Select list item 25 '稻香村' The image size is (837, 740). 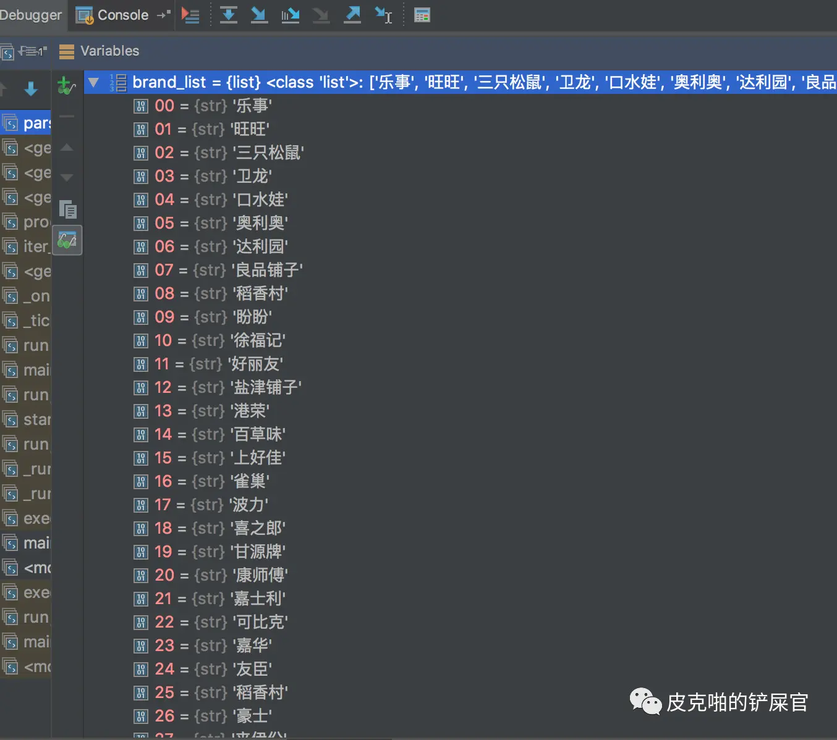pyautogui.click(x=460, y=692)
